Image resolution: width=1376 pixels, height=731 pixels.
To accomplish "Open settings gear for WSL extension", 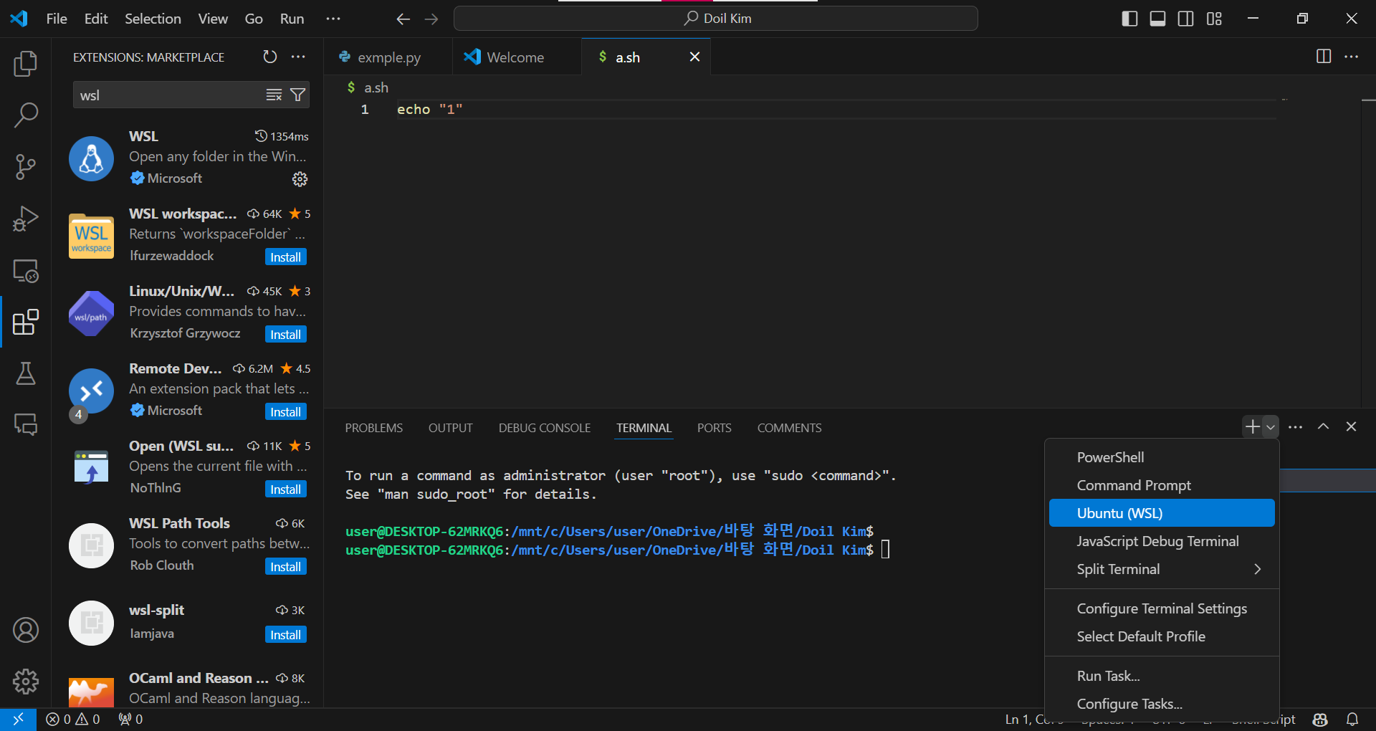I will coord(300,179).
